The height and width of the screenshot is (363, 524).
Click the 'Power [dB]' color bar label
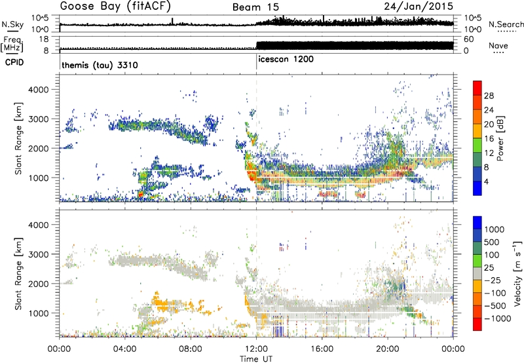click(500, 138)
